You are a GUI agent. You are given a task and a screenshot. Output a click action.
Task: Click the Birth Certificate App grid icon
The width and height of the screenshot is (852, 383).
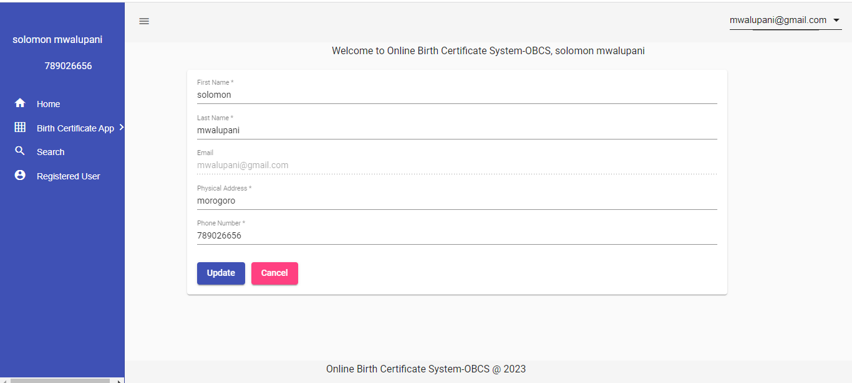[x=20, y=128]
